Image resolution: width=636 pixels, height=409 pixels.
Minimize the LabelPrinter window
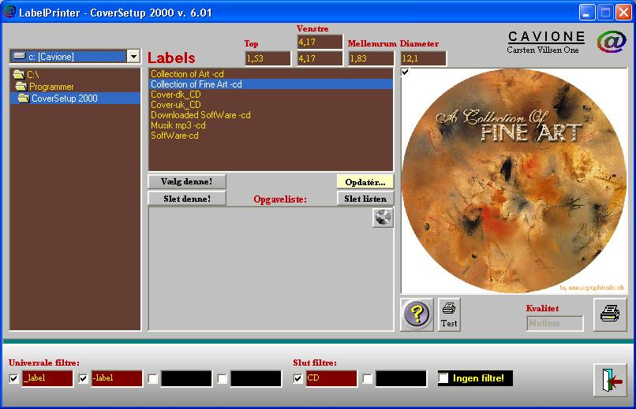[586, 12]
